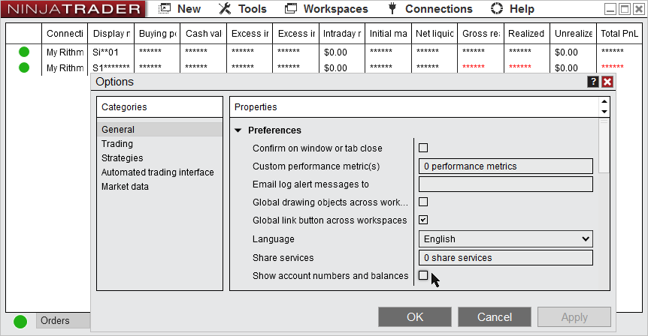Click the Email log alert messages field
Image resolution: width=648 pixels, height=336 pixels.
(506, 184)
